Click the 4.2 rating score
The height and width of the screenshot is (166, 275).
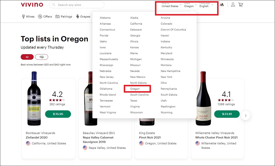click(x=57, y=94)
